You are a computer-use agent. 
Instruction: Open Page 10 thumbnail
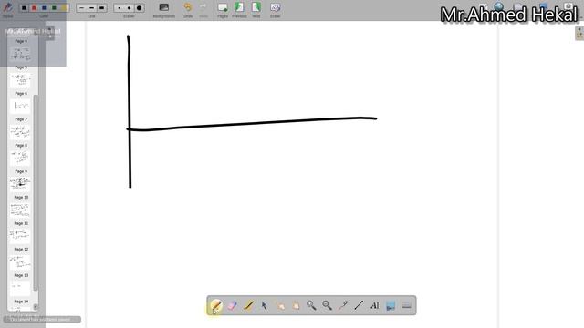pos(20,210)
